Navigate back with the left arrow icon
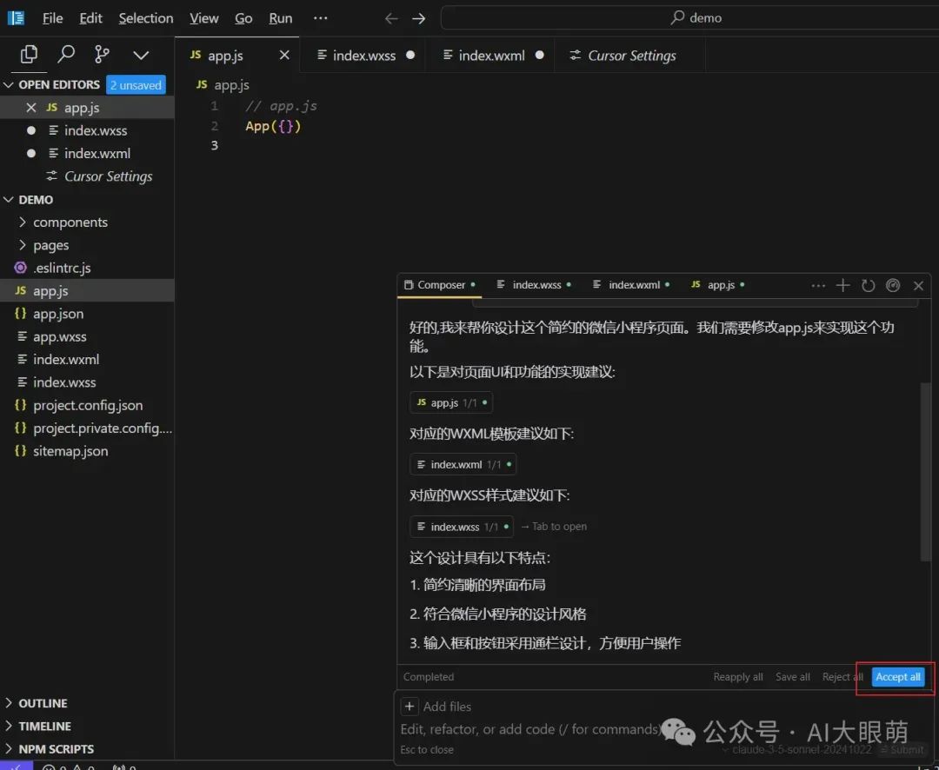939x770 pixels. pyautogui.click(x=391, y=18)
